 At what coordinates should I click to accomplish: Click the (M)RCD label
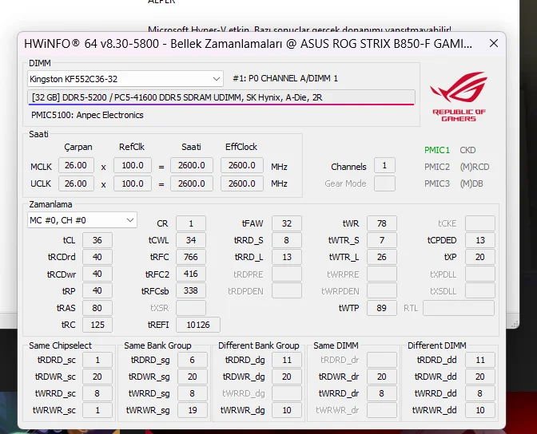click(x=475, y=167)
